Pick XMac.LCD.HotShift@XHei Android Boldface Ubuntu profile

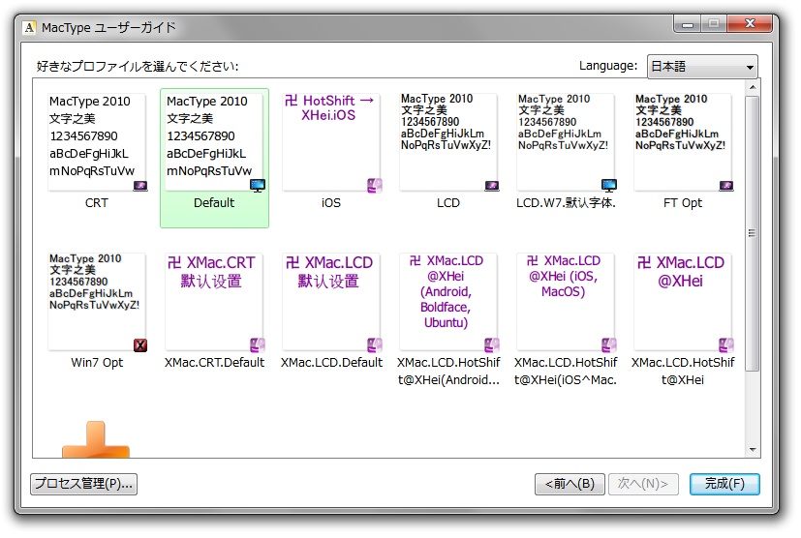point(448,302)
